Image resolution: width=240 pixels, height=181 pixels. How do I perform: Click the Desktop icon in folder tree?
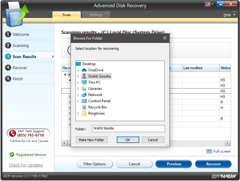[x=78, y=64]
